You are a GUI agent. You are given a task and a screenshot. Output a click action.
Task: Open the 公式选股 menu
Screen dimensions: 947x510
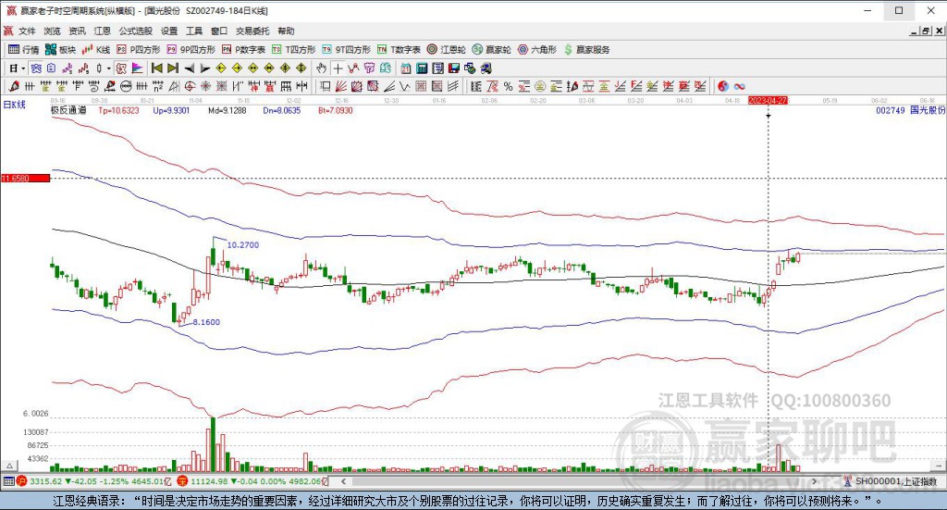coord(135,31)
